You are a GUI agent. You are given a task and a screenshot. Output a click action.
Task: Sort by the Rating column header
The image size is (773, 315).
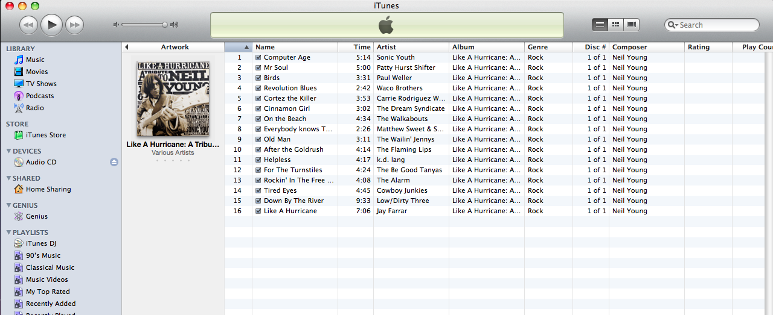[x=708, y=47]
